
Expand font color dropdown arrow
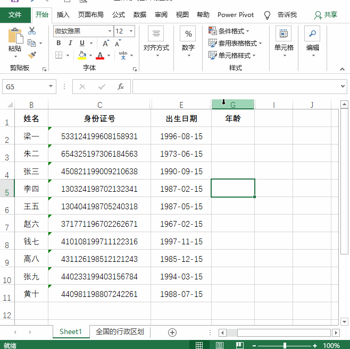point(109,55)
